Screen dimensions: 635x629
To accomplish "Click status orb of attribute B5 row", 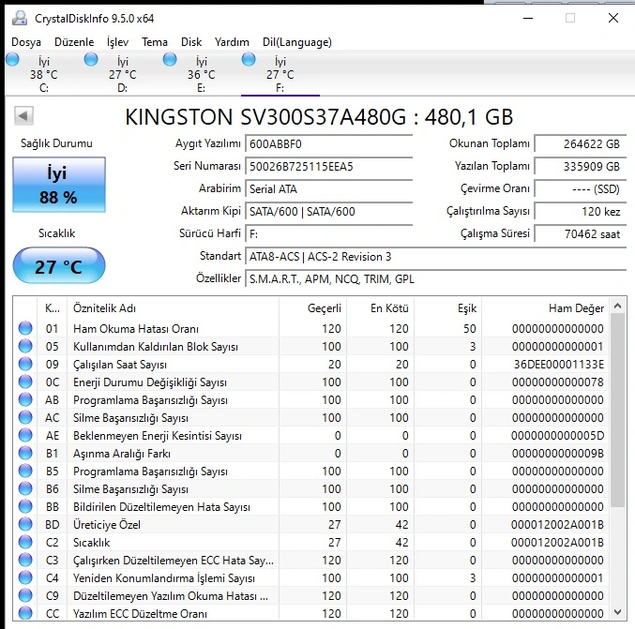I will (25, 471).
